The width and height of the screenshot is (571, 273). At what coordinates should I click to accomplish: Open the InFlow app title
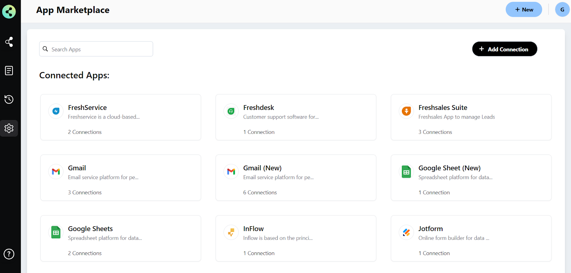click(253, 228)
